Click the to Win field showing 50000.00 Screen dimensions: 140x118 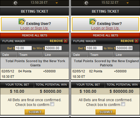click(53, 48)
